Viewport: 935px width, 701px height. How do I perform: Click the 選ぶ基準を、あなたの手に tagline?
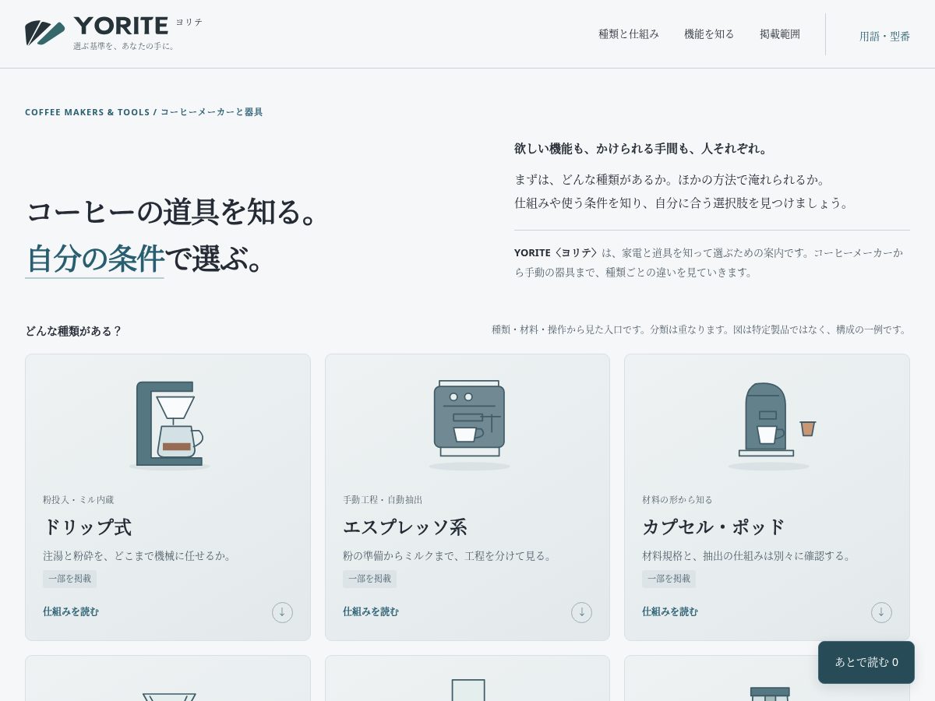point(125,47)
